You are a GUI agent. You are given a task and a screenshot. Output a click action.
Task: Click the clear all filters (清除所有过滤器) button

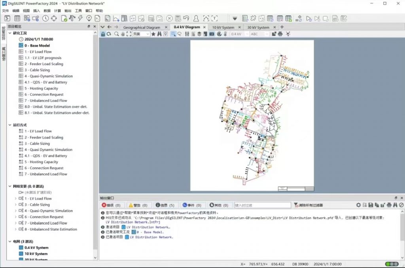point(308,205)
